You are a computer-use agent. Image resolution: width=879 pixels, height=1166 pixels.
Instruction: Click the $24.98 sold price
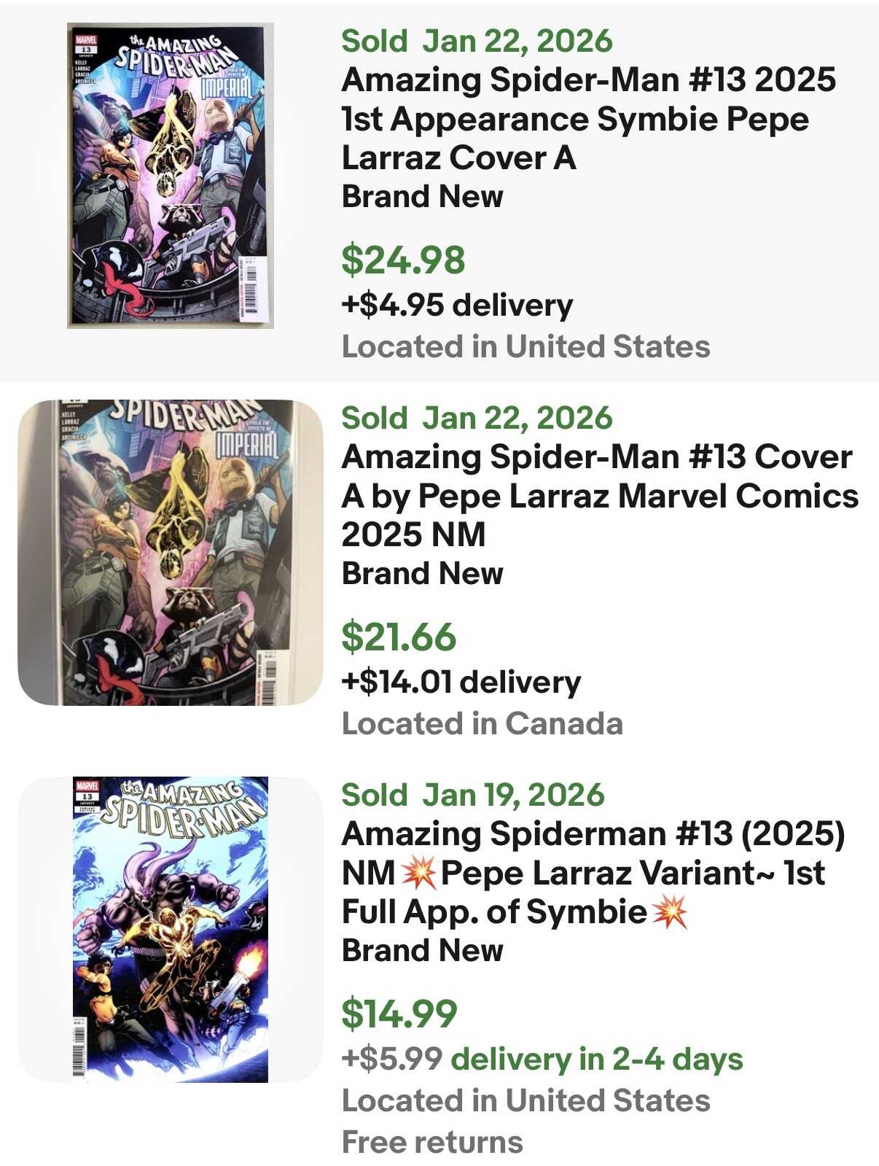click(x=403, y=260)
